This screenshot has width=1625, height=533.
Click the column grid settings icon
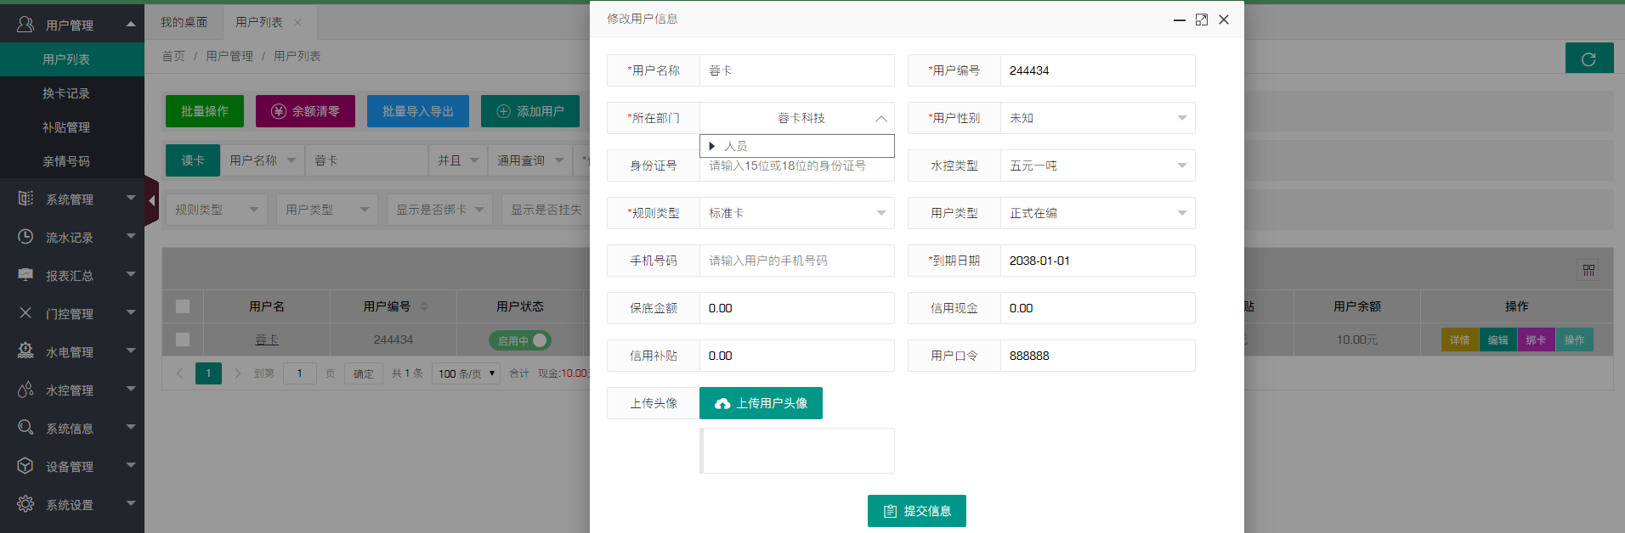click(x=1588, y=270)
